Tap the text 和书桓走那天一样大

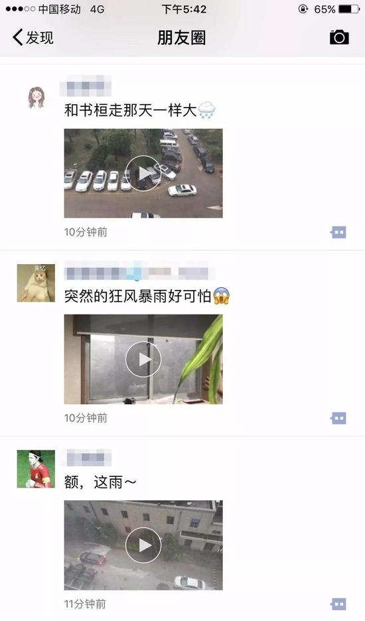(130, 110)
